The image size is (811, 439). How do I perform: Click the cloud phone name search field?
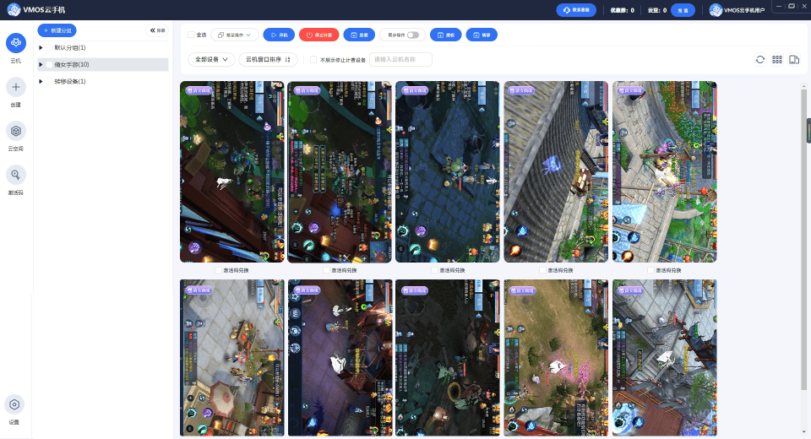point(400,59)
